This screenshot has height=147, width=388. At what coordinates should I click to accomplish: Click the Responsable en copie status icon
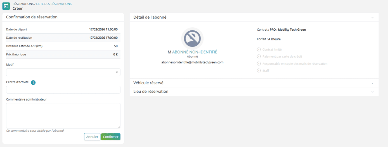(259, 64)
